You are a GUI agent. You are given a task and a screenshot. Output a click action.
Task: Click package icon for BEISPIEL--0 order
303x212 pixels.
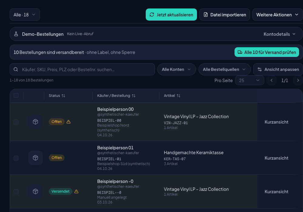pyautogui.click(x=35, y=191)
